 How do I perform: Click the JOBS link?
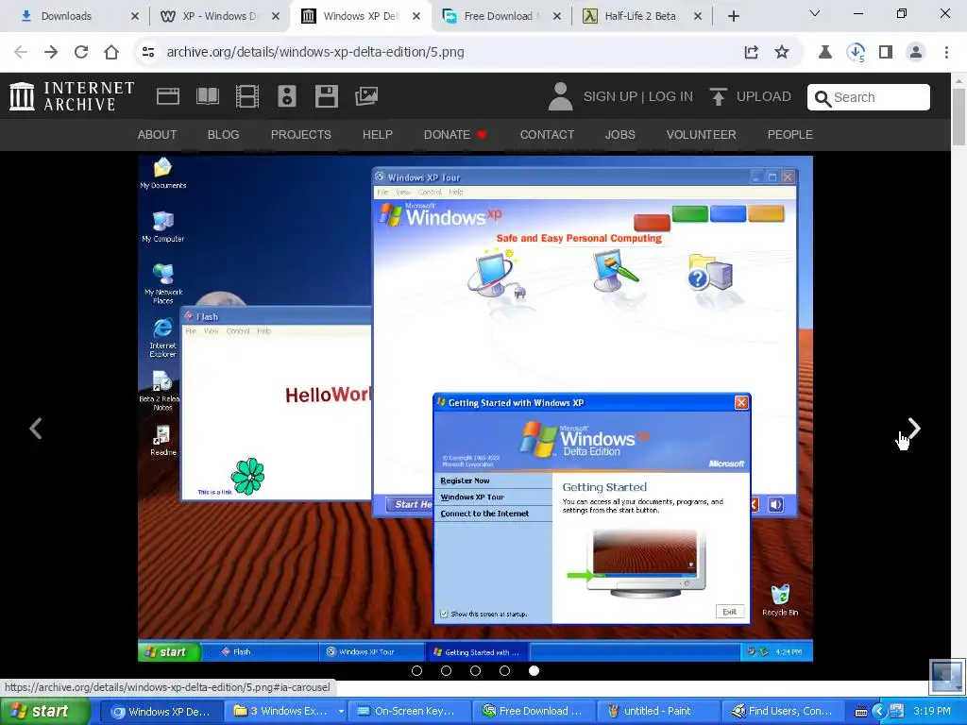[x=619, y=134]
